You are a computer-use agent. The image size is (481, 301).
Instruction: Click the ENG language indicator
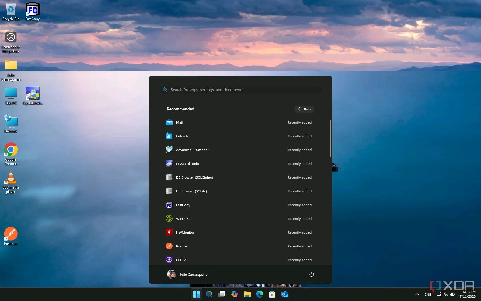click(428, 294)
